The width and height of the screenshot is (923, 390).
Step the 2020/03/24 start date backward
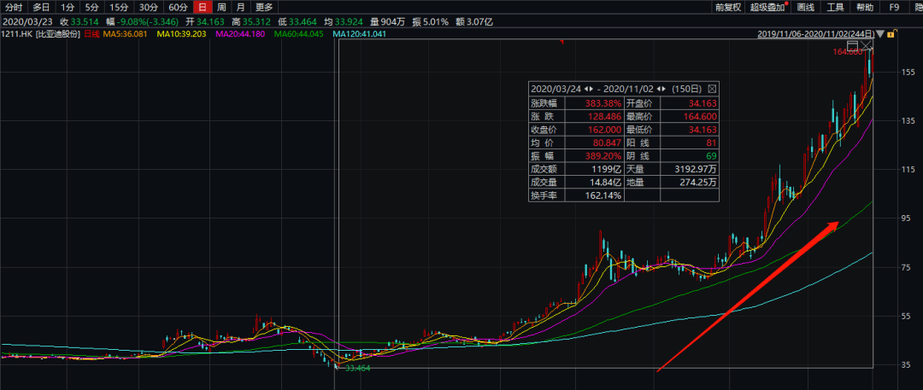(585, 88)
